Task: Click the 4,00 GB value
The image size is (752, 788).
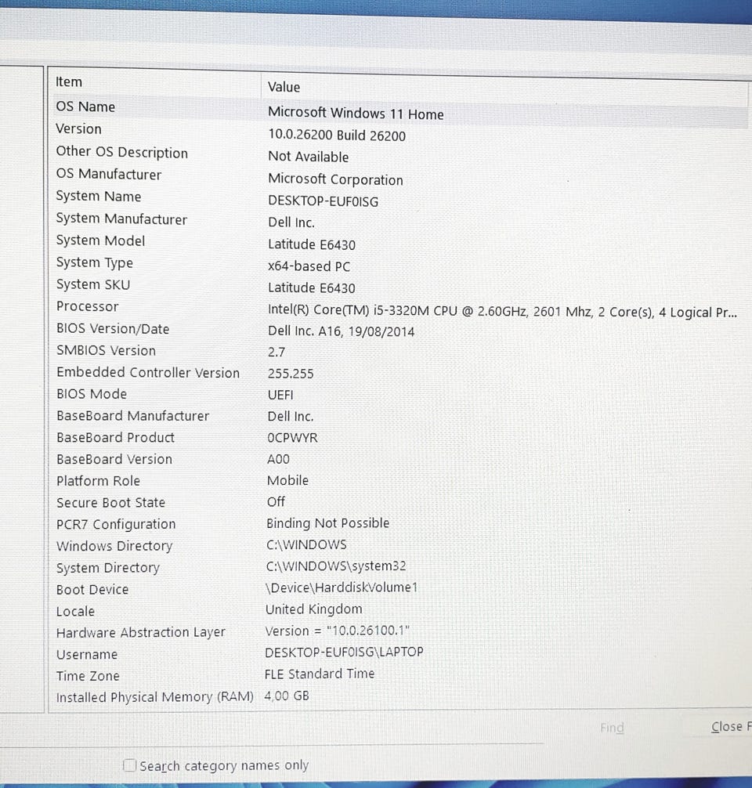Action: click(287, 696)
